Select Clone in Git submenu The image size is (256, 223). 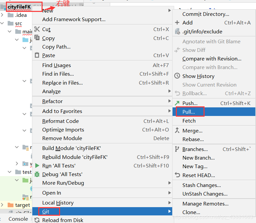pos(214,212)
